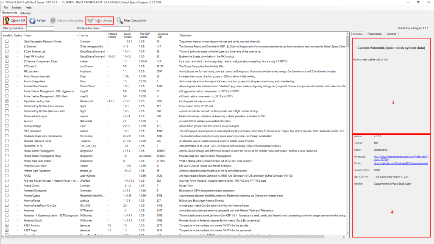Uncheck the installed ASET Avionics mod
This screenshot has width=434, height=244.
click(x=7, y=225)
